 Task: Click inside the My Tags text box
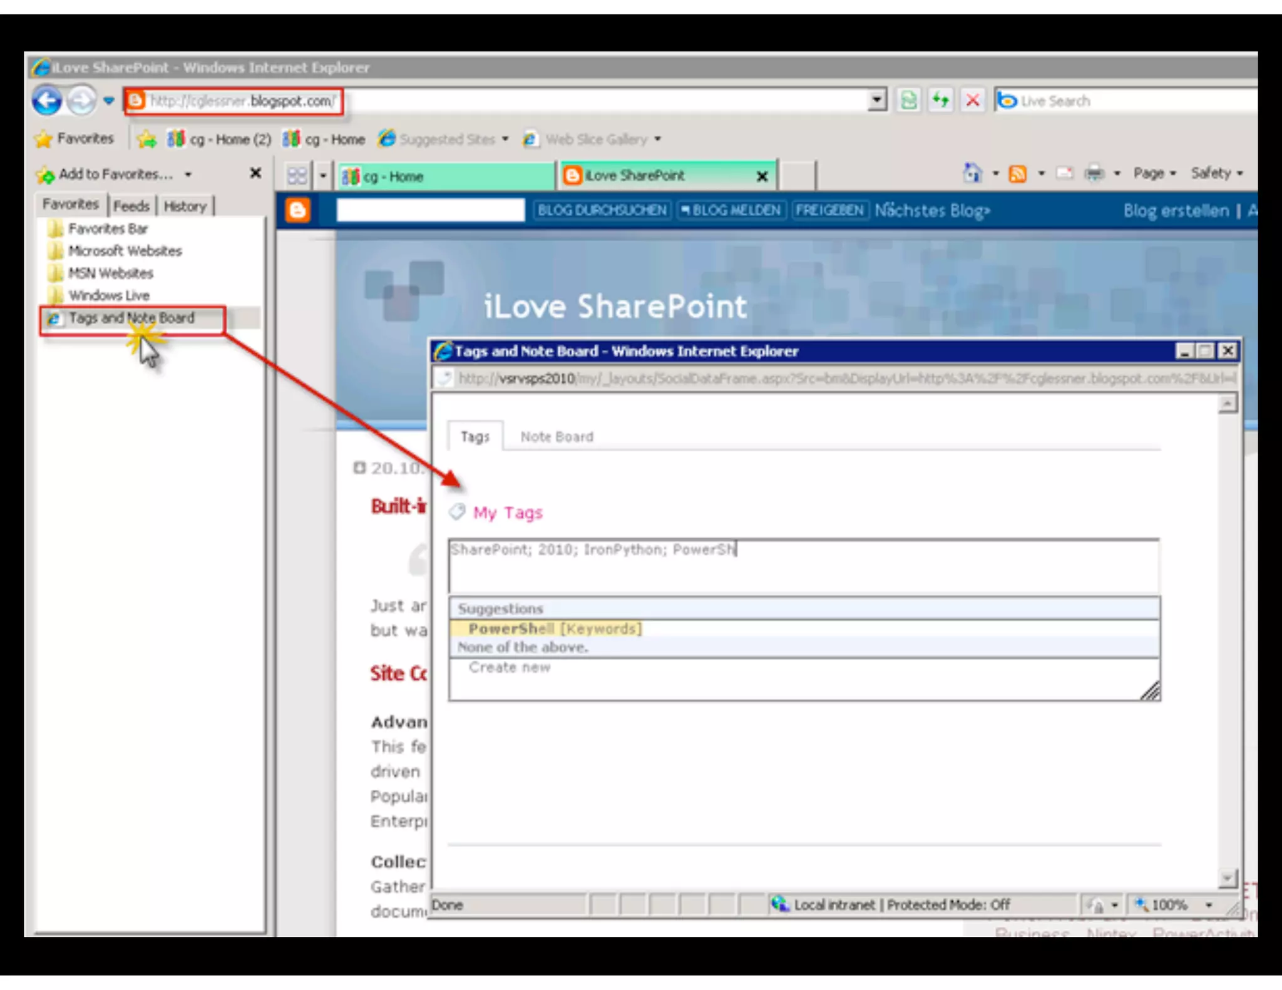click(803, 566)
